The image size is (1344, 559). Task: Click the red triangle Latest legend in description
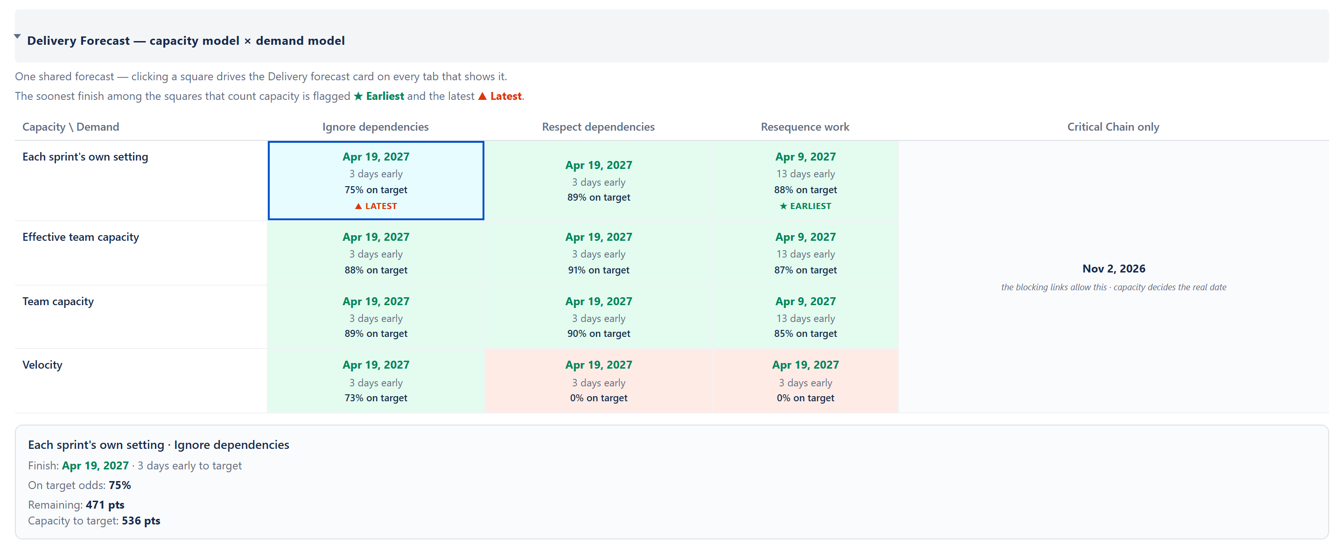500,96
